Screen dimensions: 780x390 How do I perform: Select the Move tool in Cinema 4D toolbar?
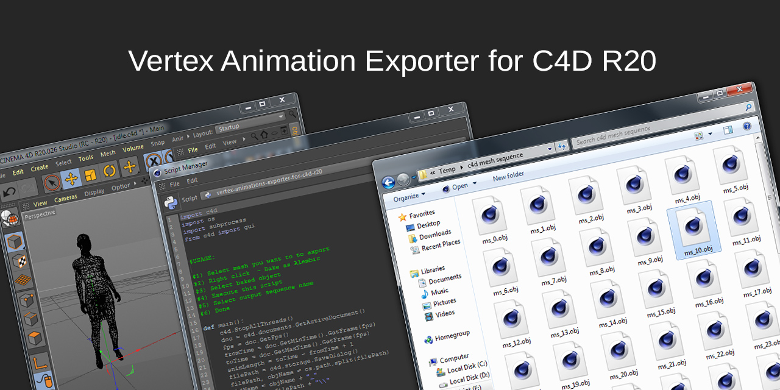point(71,178)
